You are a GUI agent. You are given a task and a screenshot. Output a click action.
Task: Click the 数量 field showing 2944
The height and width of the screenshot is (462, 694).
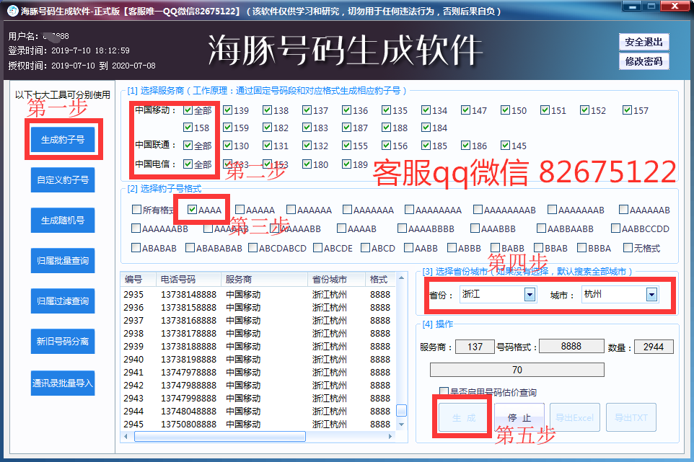[654, 347]
